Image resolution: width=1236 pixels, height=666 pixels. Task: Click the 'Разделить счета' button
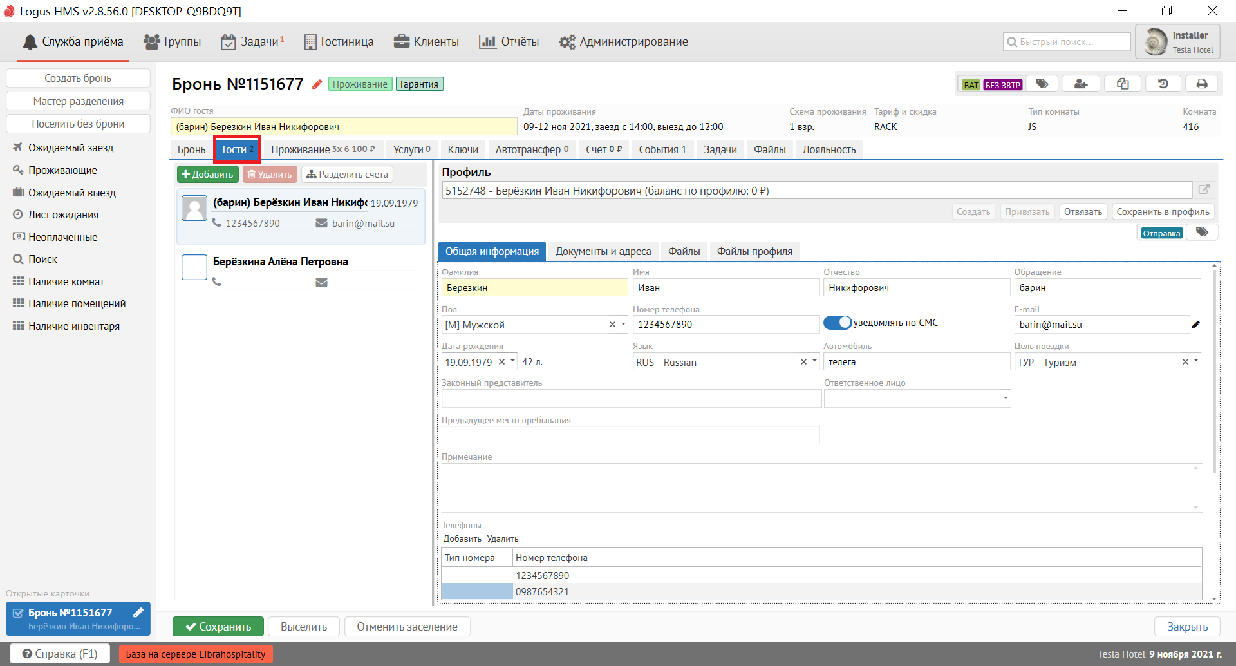(347, 175)
